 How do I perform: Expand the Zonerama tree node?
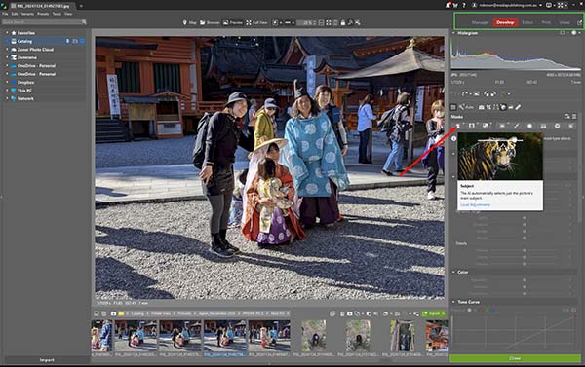7,57
